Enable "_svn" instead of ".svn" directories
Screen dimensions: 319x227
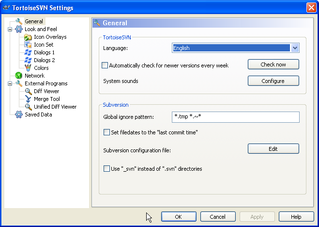tap(106, 169)
